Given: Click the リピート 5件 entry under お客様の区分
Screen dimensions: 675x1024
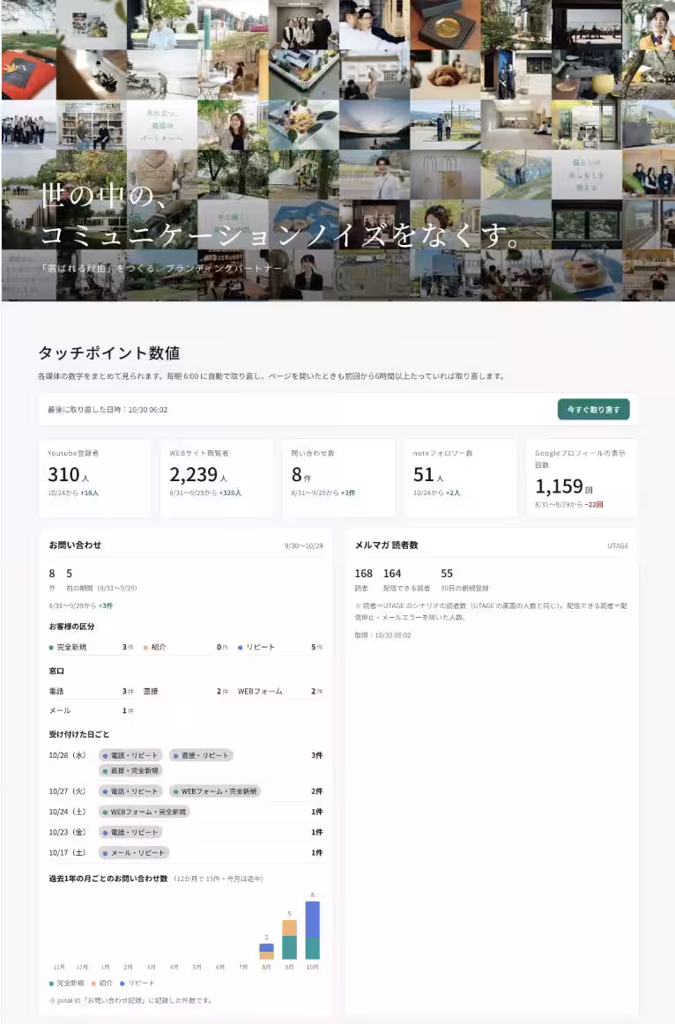Looking at the screenshot, I should [280, 647].
